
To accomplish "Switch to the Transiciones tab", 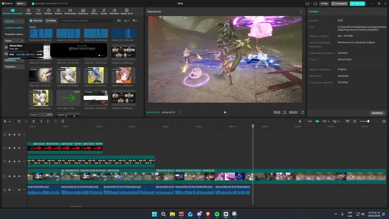I will pyautogui.click(x=70, y=12).
